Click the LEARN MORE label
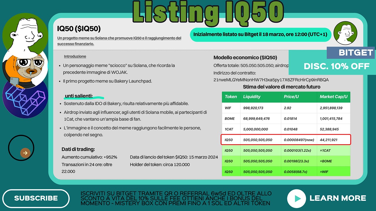 pos(338,198)
